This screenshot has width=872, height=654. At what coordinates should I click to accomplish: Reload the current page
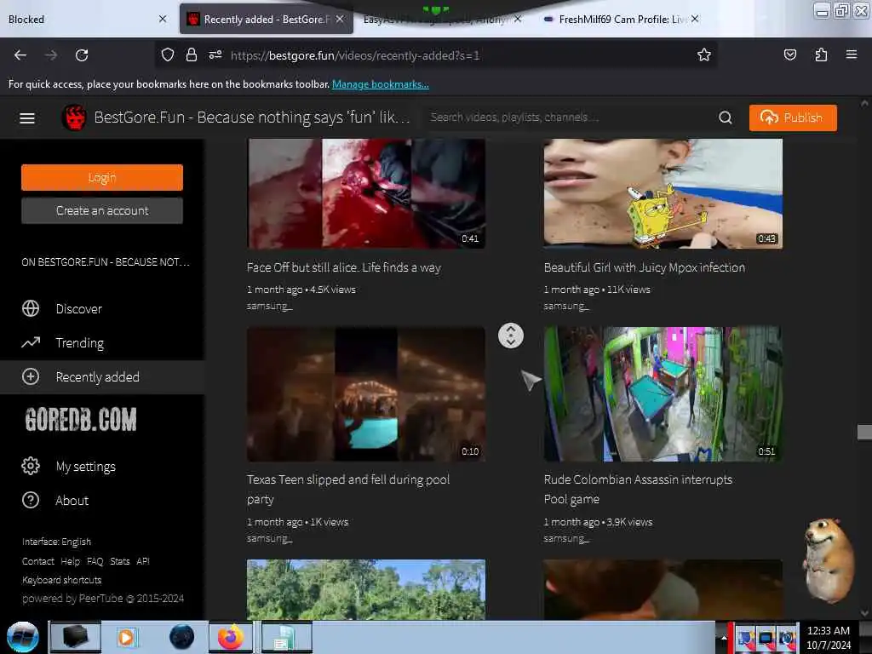(82, 55)
